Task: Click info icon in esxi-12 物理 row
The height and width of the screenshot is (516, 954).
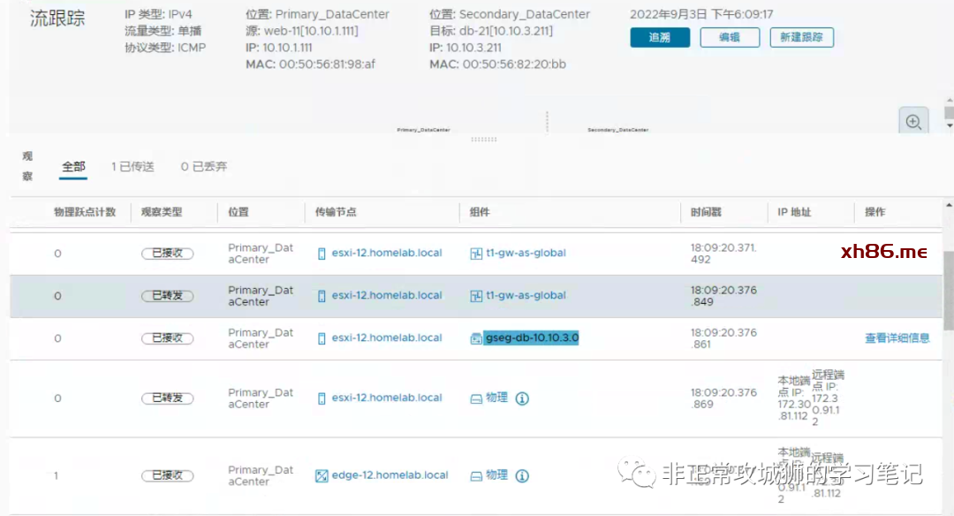Action: (x=522, y=398)
